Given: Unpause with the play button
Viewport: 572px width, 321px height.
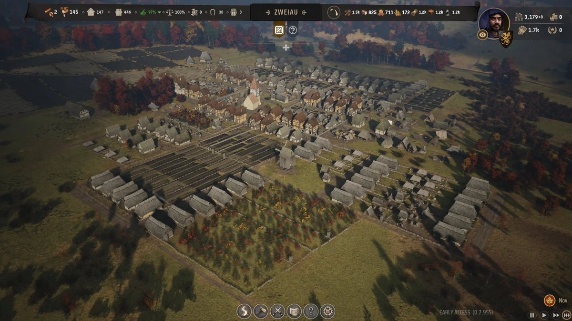Looking at the screenshot, I should 544,314.
